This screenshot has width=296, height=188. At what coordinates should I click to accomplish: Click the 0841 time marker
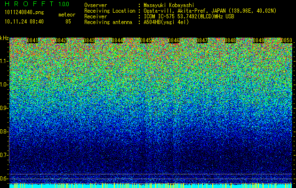click(x=32, y=40)
